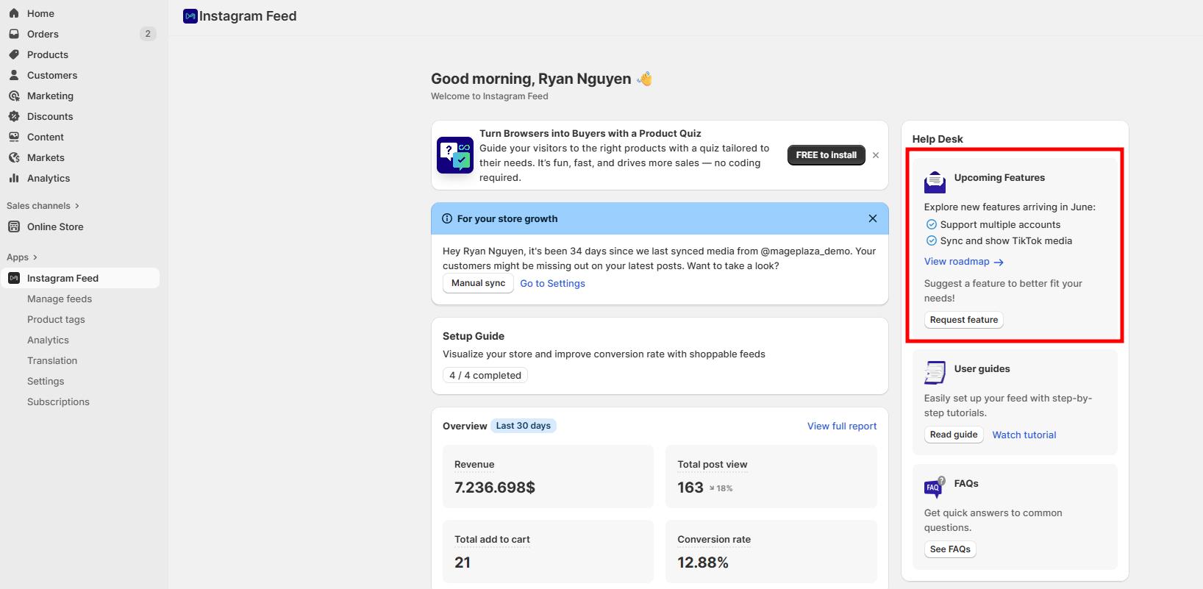Screen dimensions: 1203x589
Task: Click the Products tag icon
Action: coord(14,54)
